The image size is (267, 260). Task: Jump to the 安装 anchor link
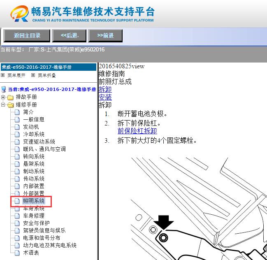105,97
